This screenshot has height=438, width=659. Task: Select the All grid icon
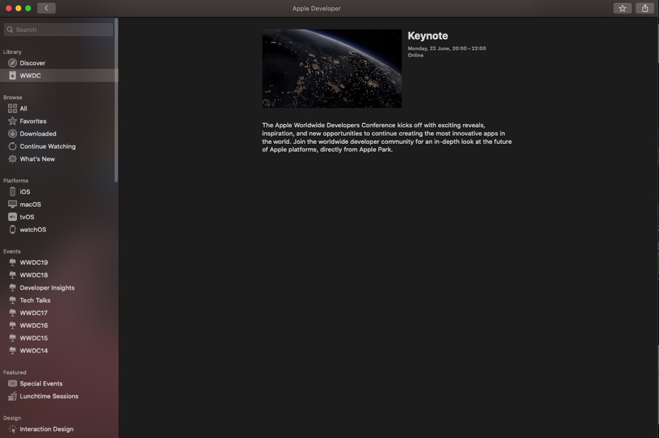coord(12,109)
